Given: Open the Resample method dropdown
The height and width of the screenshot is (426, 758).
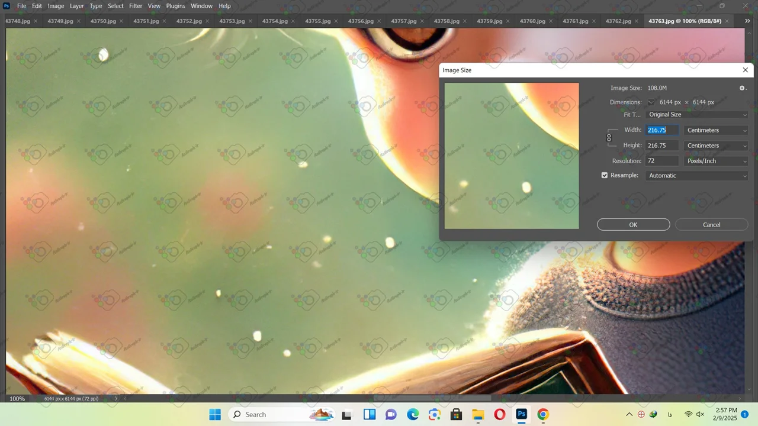Looking at the screenshot, I should tap(698, 176).
